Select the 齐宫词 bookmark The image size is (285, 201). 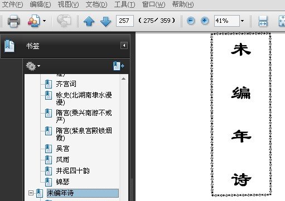click(x=66, y=84)
